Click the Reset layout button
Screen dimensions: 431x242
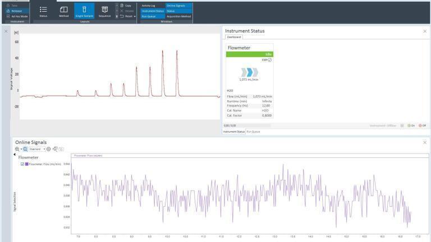(126, 16)
